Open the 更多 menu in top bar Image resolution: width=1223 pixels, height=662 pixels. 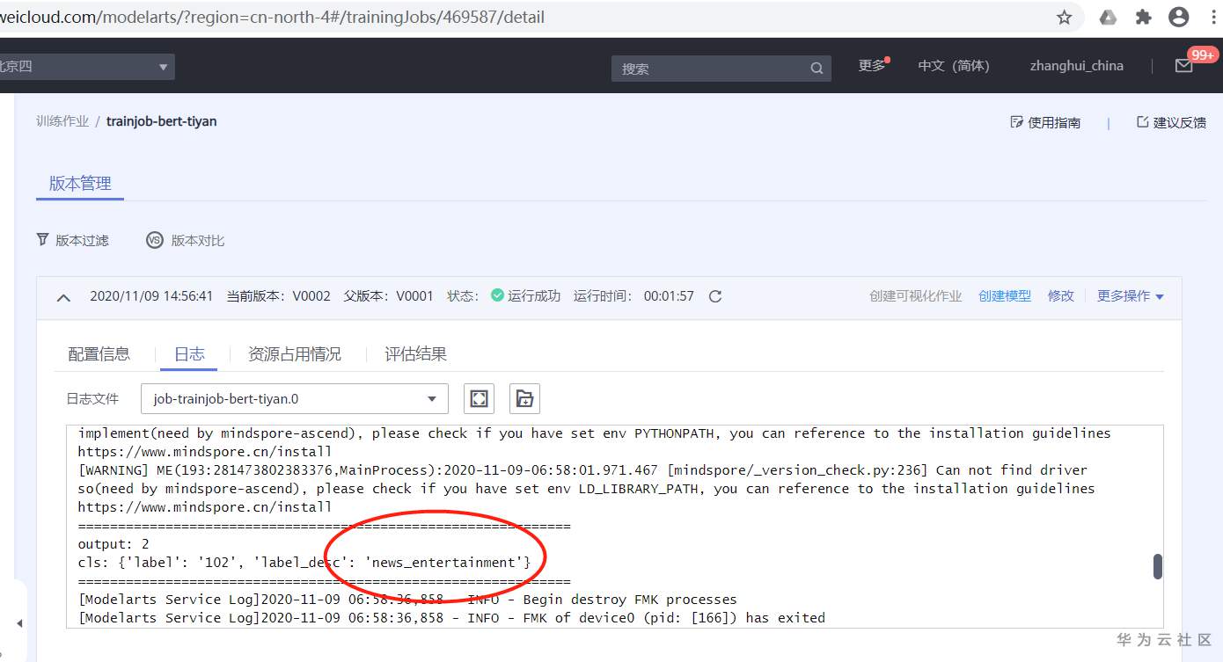click(872, 66)
